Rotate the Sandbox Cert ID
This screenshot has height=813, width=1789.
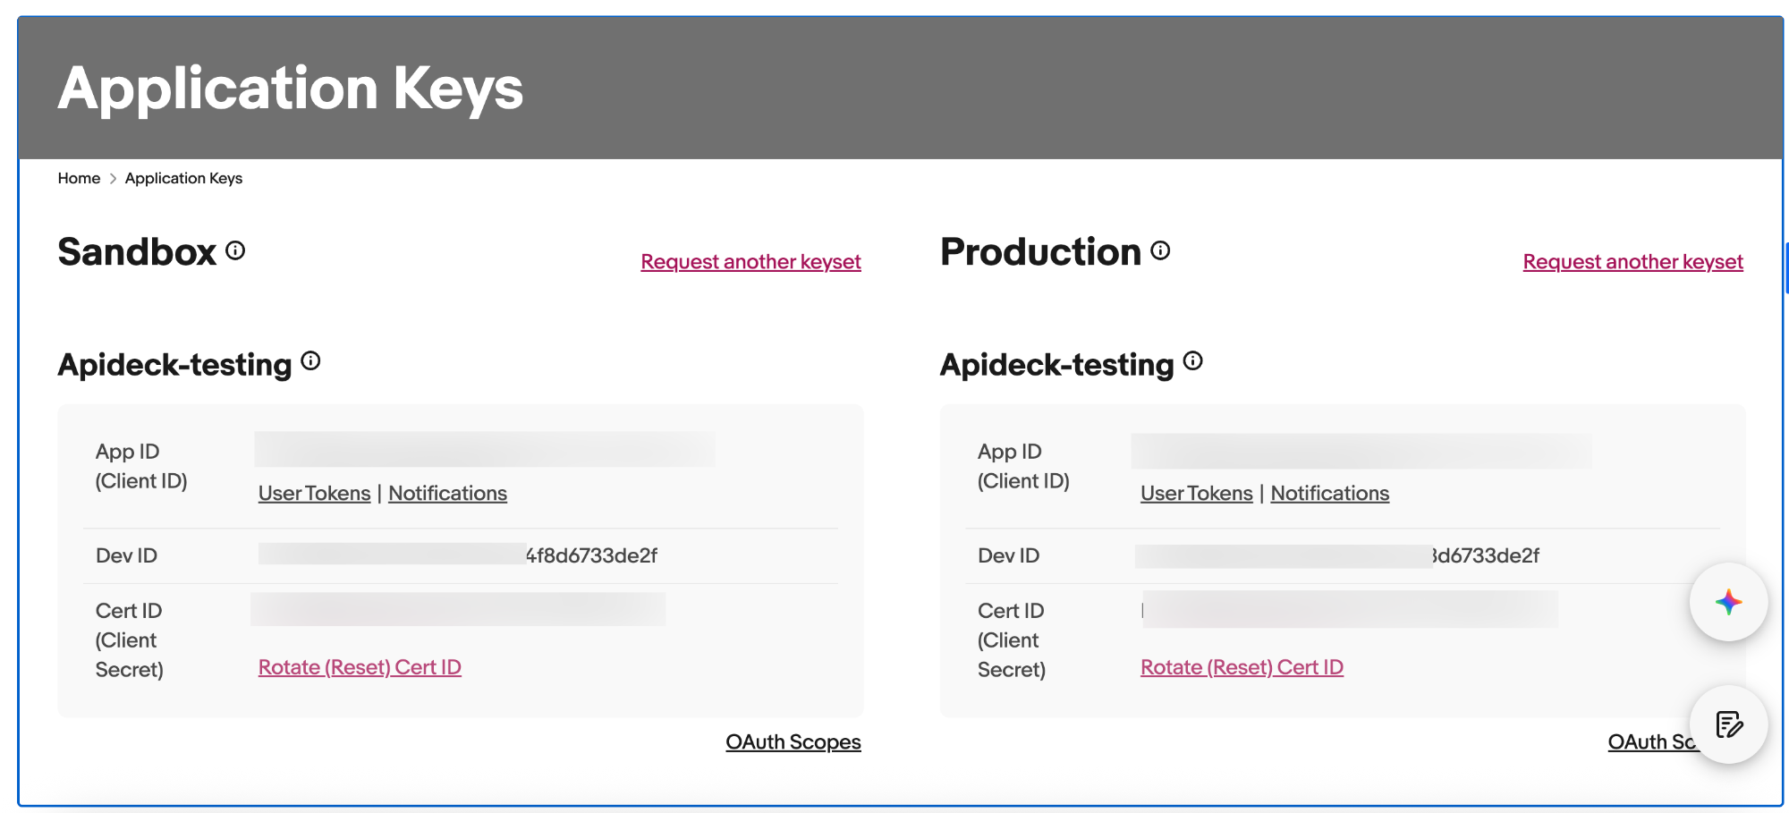pos(359,666)
